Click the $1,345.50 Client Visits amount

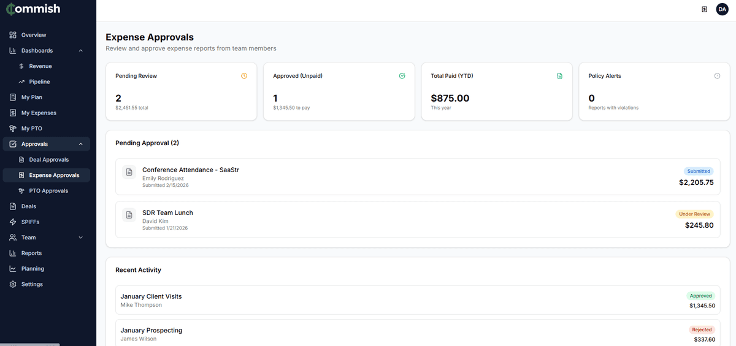702,306
